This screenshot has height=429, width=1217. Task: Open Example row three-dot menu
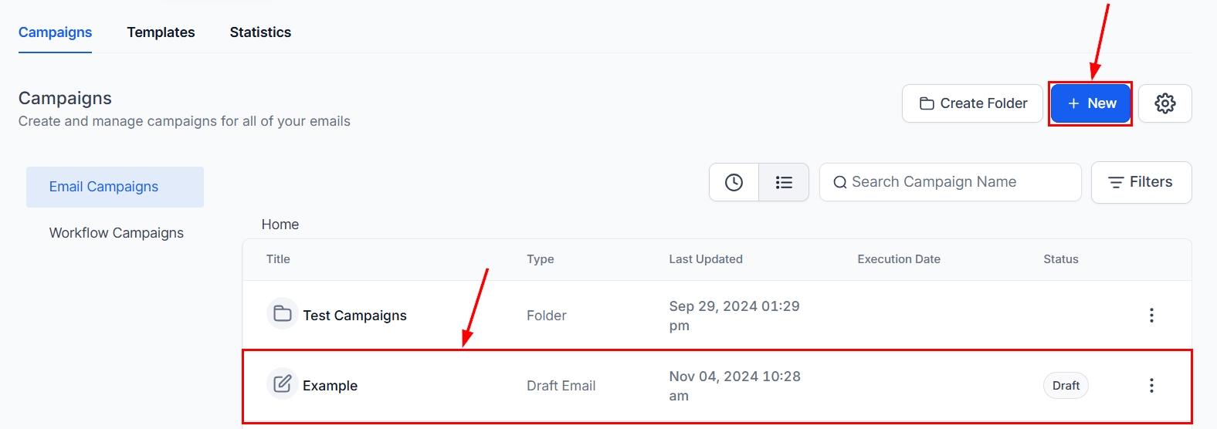coord(1151,385)
